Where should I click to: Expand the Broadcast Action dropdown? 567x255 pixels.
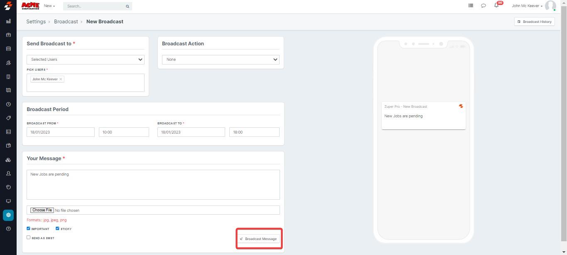coord(221,59)
